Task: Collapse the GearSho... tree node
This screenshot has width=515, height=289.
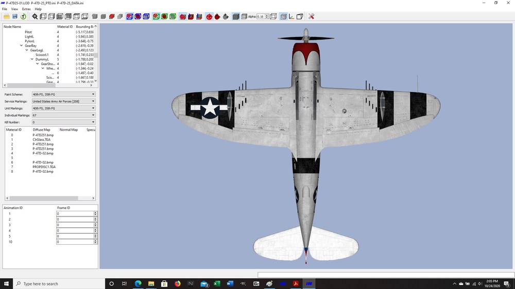Action: (x=37, y=64)
